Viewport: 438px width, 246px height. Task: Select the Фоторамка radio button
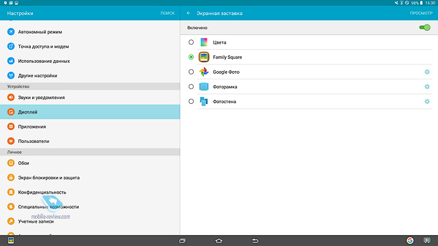pyautogui.click(x=191, y=87)
